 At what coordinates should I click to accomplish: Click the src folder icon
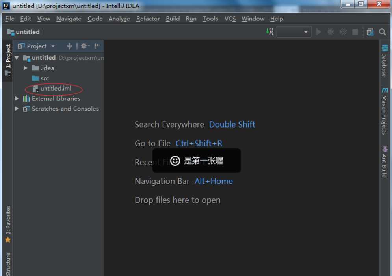(x=35, y=78)
